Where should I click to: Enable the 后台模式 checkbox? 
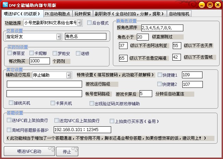pyautogui.click(x=90, y=23)
